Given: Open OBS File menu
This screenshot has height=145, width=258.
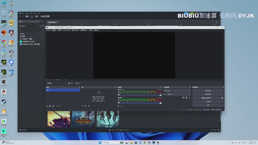Looking at the screenshot, I should click(48, 30).
